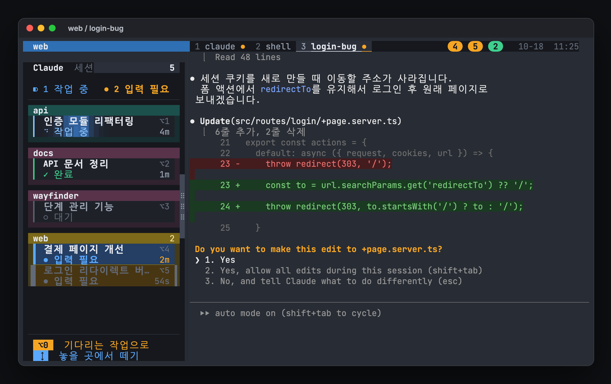Click the orange activity dot on claude tab
The height and width of the screenshot is (384, 611).
243,47
